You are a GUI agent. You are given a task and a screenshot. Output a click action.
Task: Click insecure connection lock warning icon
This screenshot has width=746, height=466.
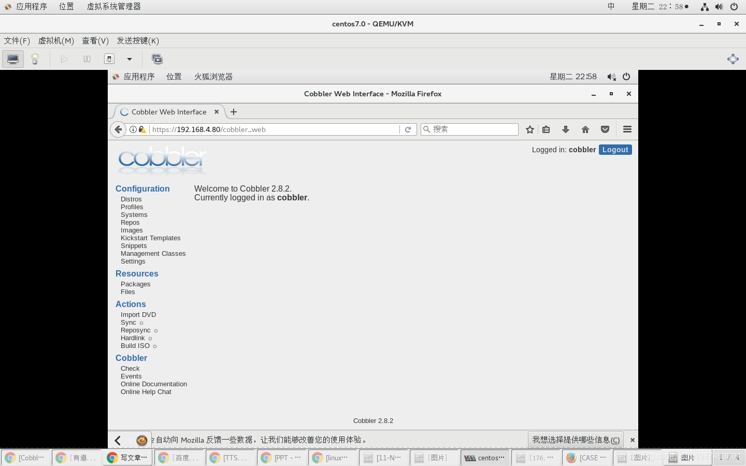(142, 129)
